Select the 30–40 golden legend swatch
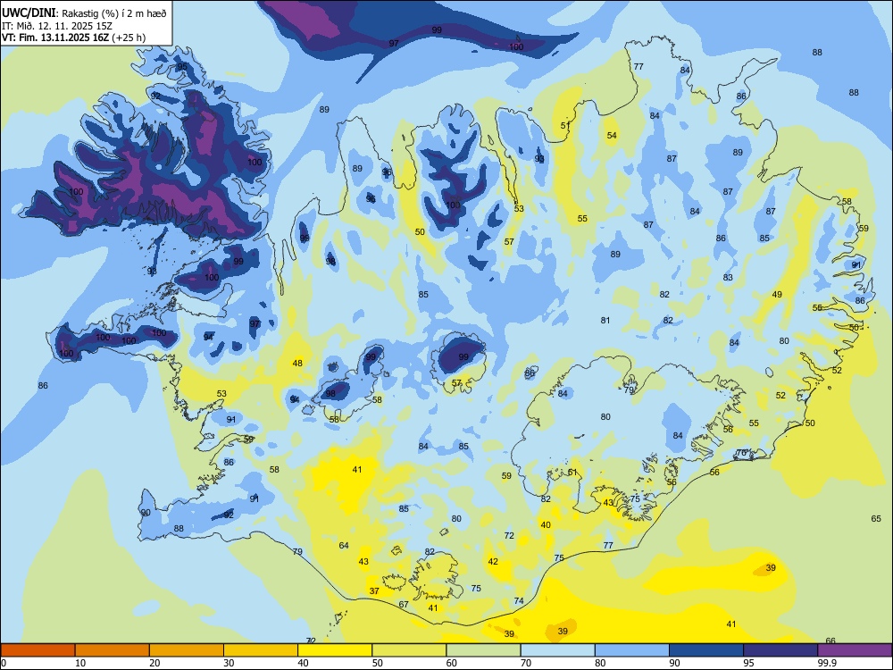The image size is (893, 670). (x=261, y=650)
